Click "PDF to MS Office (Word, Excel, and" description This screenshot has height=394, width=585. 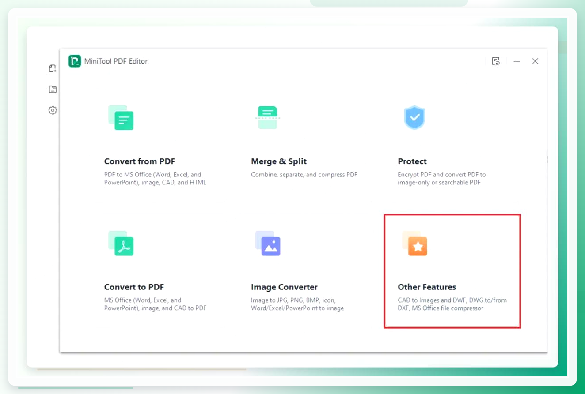pos(153,175)
